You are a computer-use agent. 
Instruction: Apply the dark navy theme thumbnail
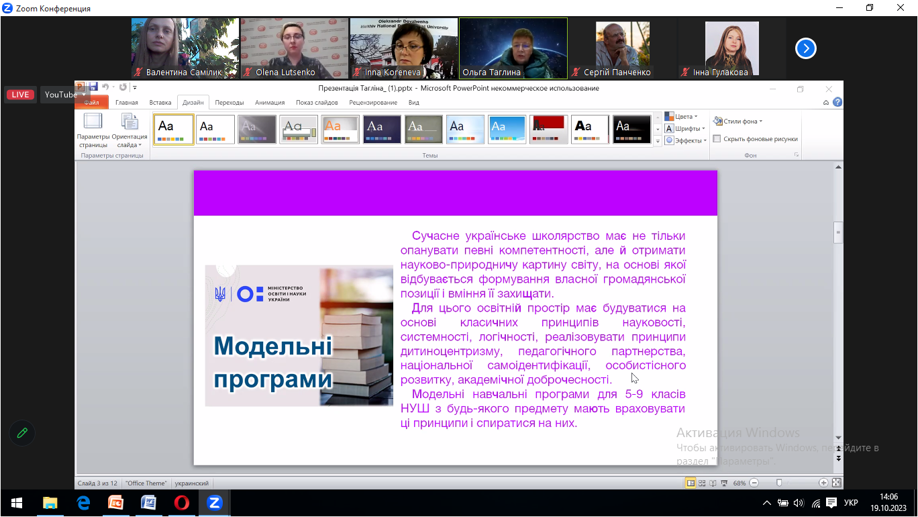(382, 130)
